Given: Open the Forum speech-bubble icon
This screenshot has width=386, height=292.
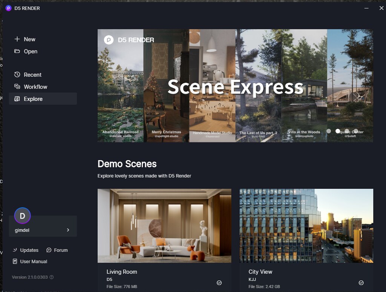Looking at the screenshot, I should (49, 250).
